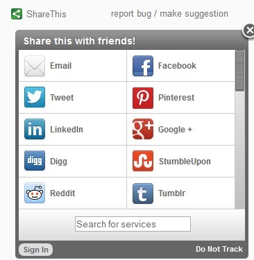Click the green ShareThis logo icon

(17, 14)
